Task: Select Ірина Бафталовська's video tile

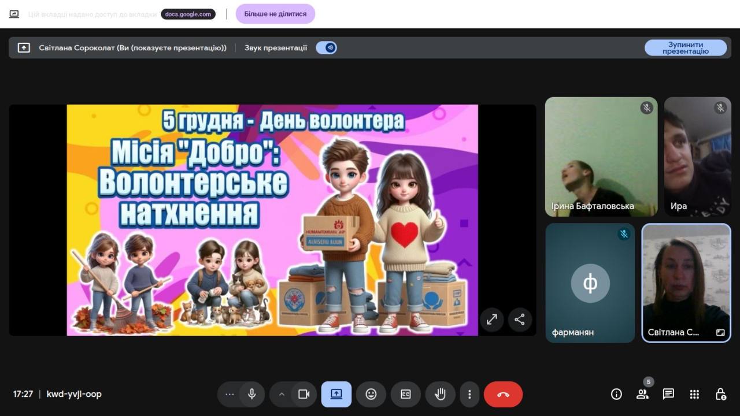Action: [x=601, y=157]
